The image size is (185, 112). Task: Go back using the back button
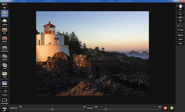point(5,4)
